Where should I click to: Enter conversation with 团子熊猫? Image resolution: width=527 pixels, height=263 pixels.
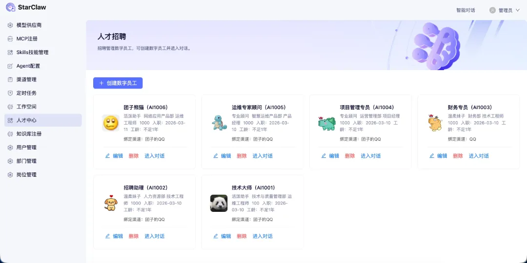(x=155, y=156)
